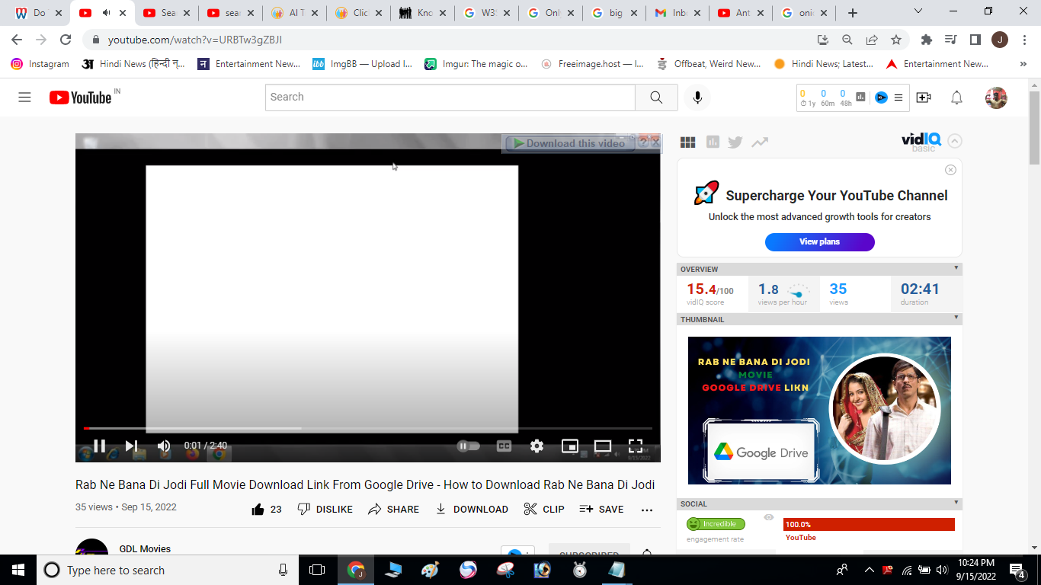
Task: Focus the YouTube Search field
Action: (x=450, y=97)
